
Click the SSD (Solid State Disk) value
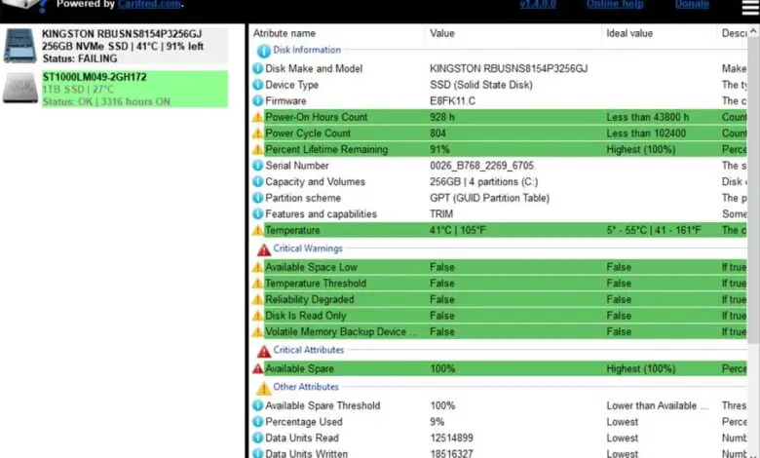point(480,85)
